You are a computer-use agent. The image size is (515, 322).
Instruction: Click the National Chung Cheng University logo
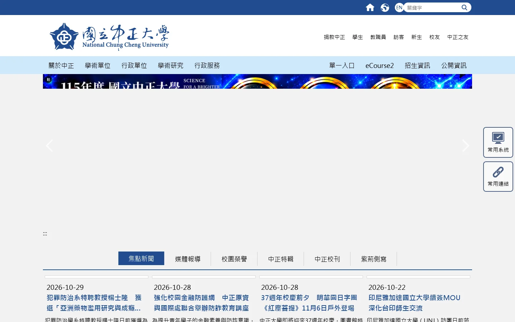[x=109, y=37]
